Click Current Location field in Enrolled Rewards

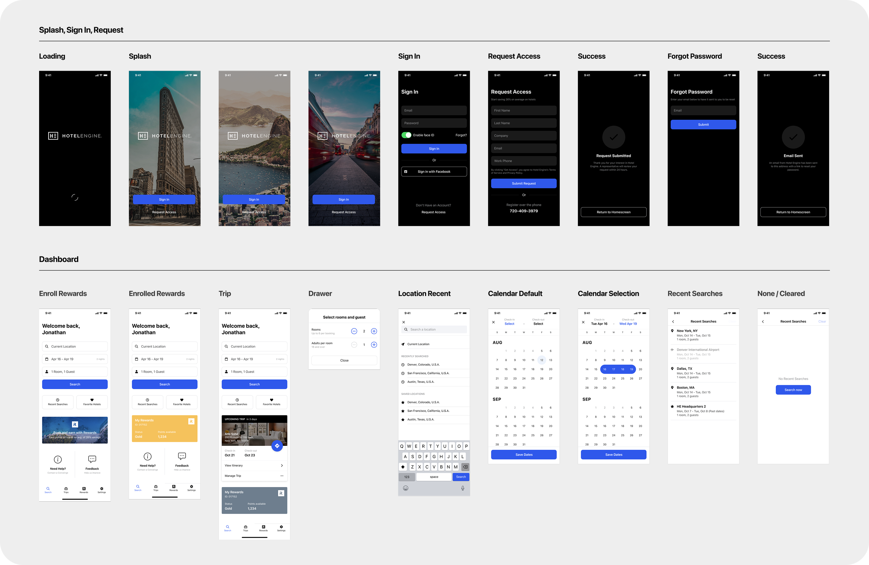(x=165, y=346)
